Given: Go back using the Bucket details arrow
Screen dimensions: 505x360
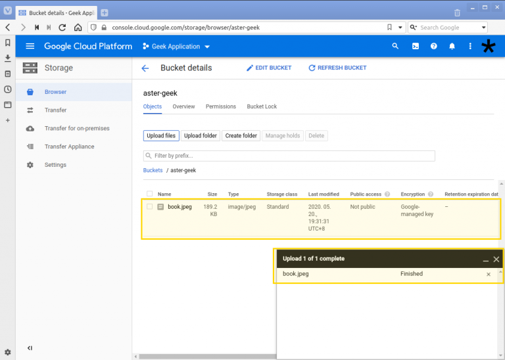Looking at the screenshot, I should [x=145, y=68].
